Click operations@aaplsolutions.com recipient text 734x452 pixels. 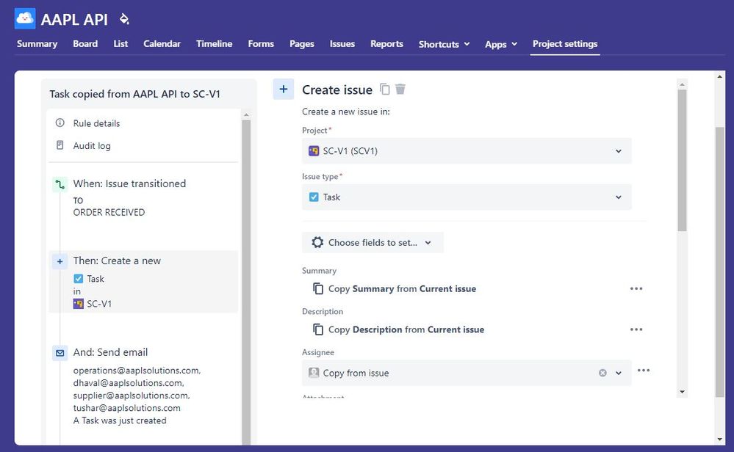(x=137, y=371)
